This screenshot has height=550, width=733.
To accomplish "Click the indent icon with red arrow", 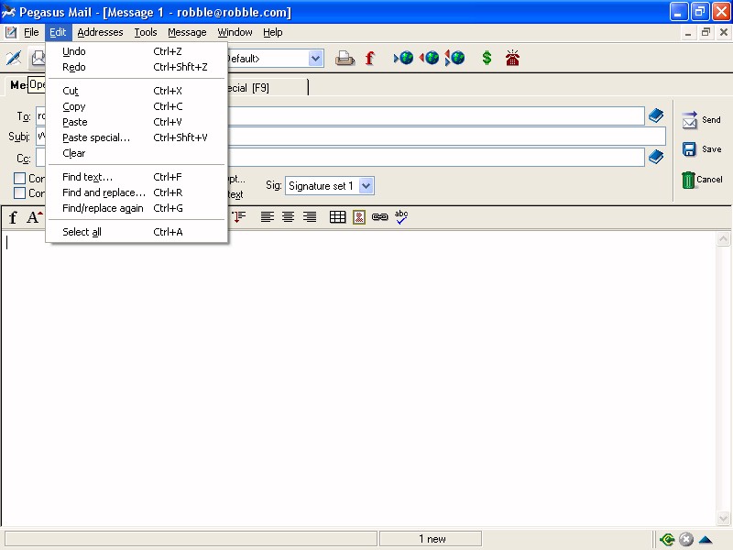I will click(239, 217).
